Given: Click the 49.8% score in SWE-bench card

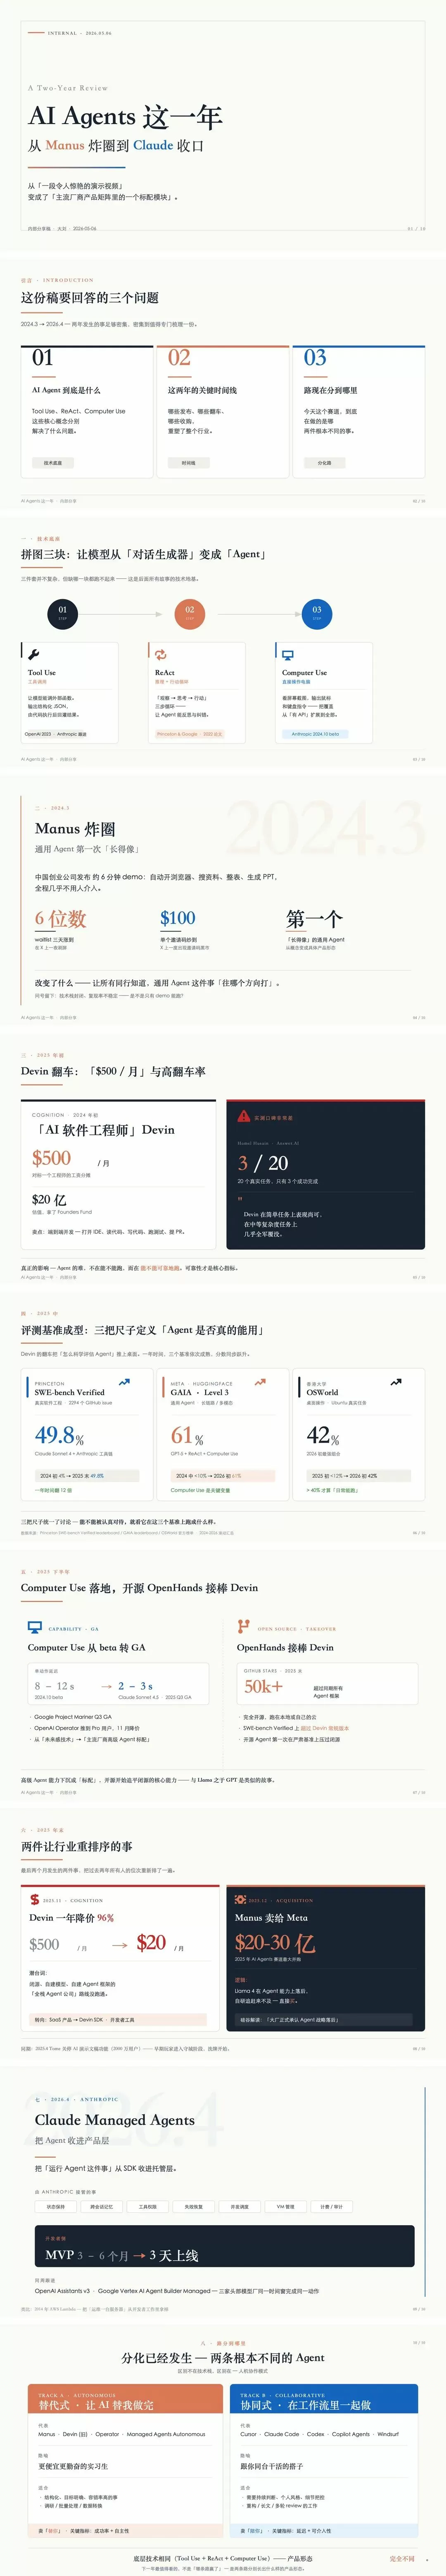Looking at the screenshot, I should coord(59,1436).
